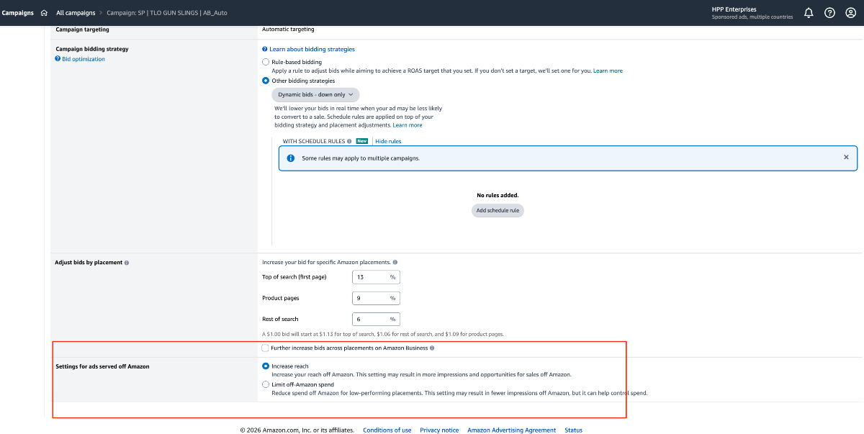864x434 pixels.
Task: Open the notifications bell
Action: pos(809,13)
